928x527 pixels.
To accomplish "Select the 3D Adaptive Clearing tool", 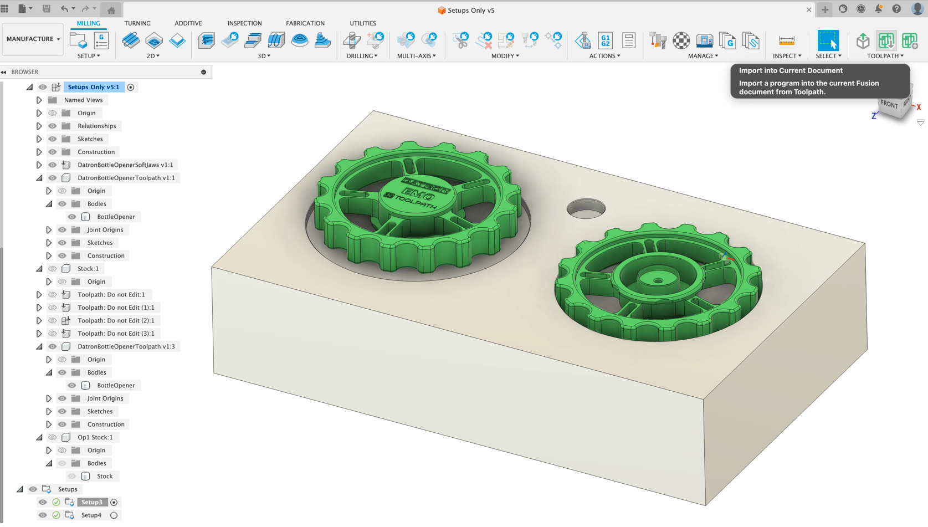I will coord(207,40).
